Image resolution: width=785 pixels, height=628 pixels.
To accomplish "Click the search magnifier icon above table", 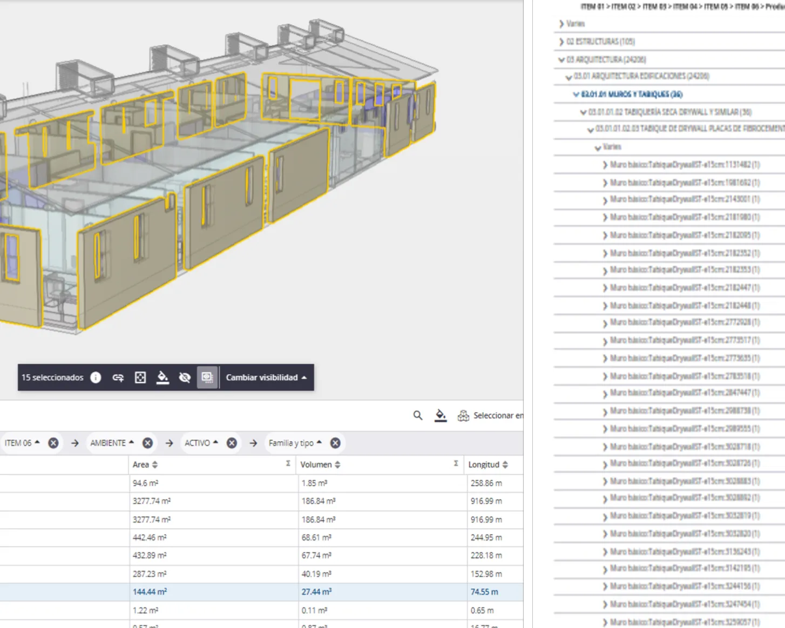I will [418, 415].
